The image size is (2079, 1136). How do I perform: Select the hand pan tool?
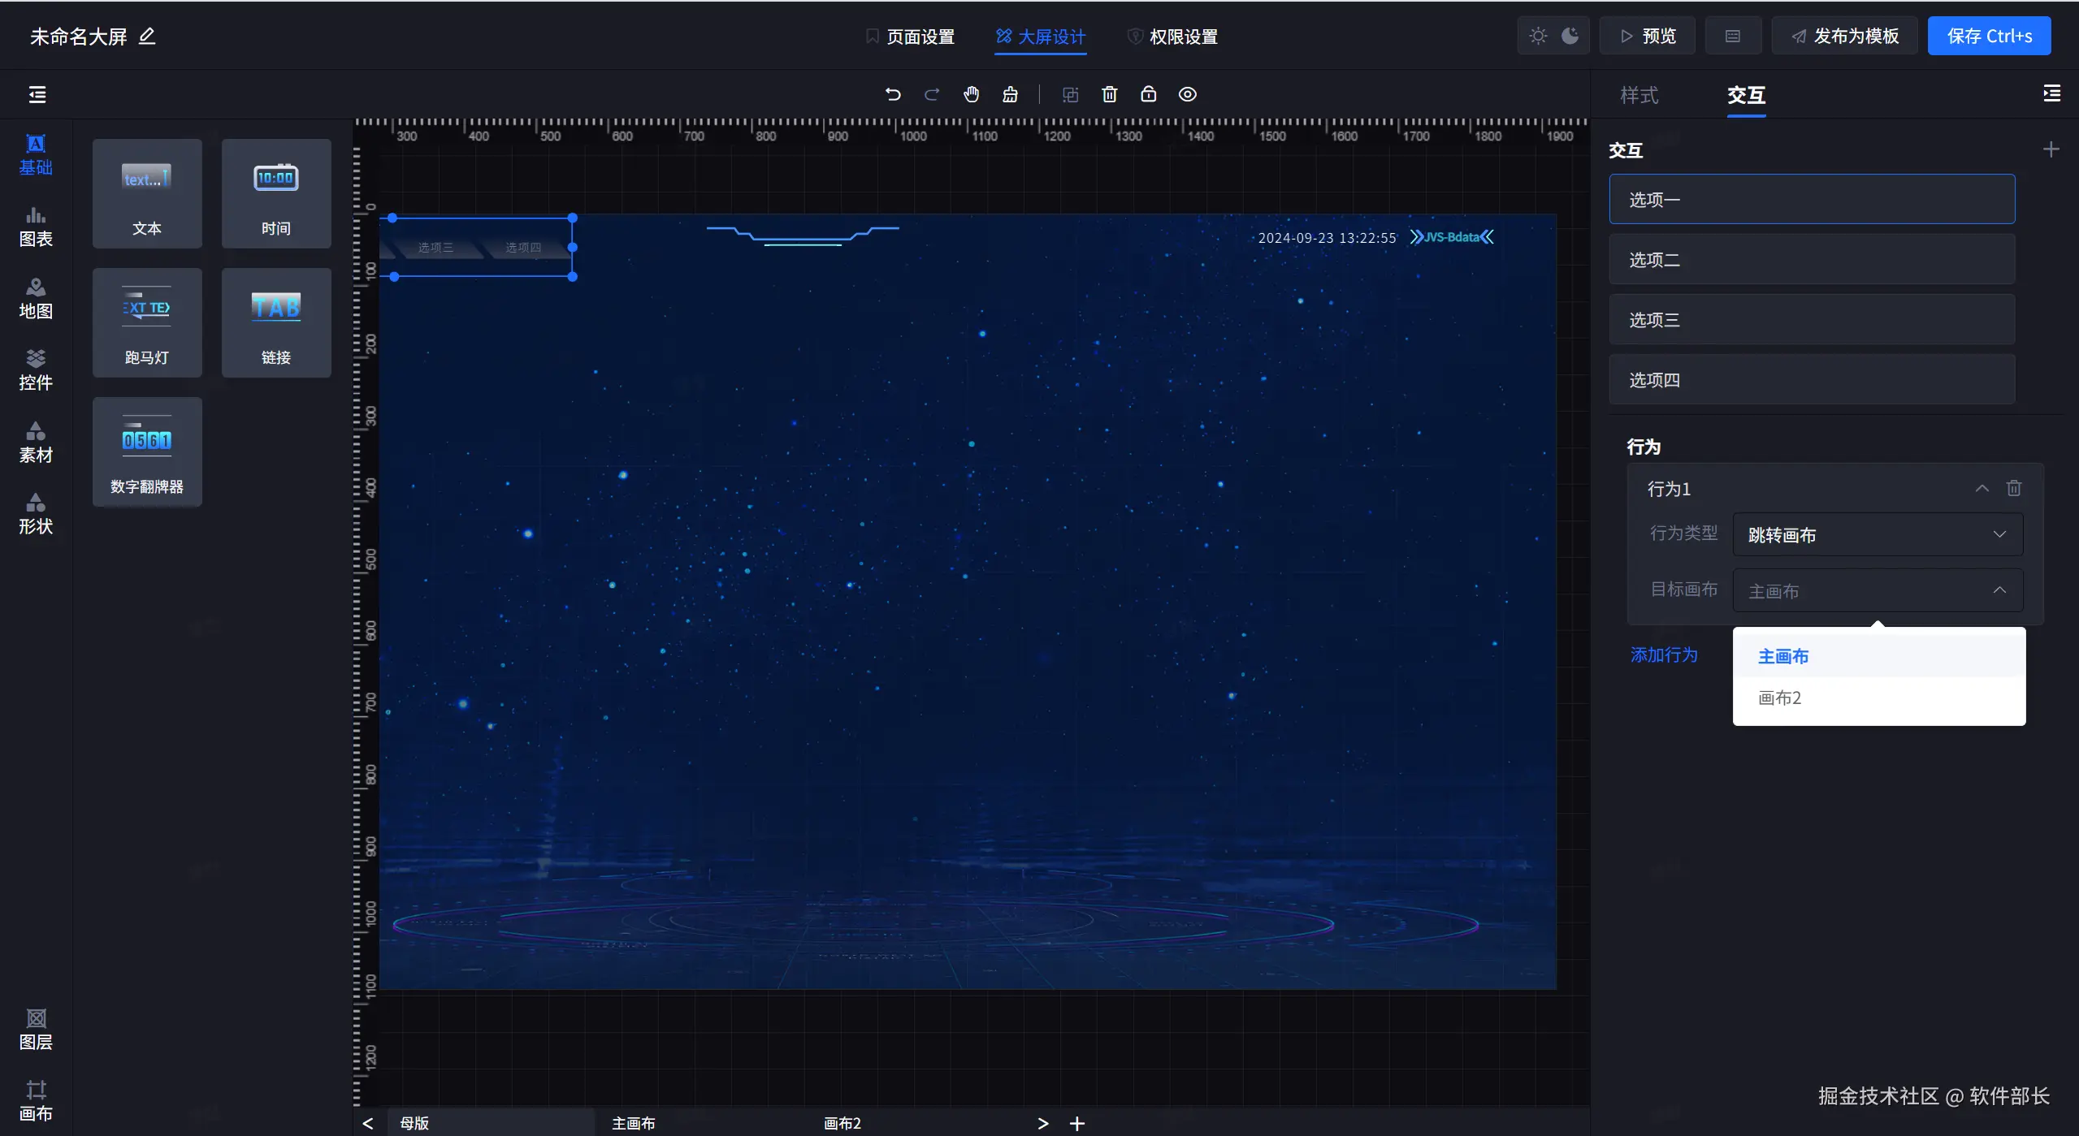coord(971,94)
